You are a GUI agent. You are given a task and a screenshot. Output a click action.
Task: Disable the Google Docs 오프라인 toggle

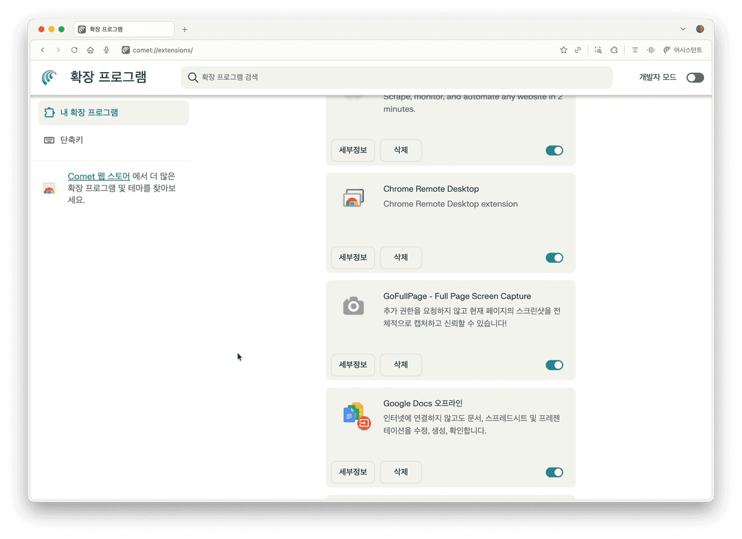tap(554, 472)
